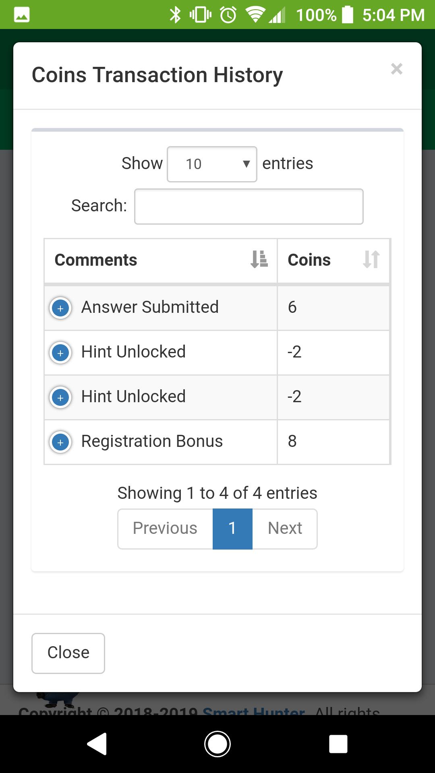Click the Comments column header
This screenshot has height=773, width=435.
click(x=96, y=260)
